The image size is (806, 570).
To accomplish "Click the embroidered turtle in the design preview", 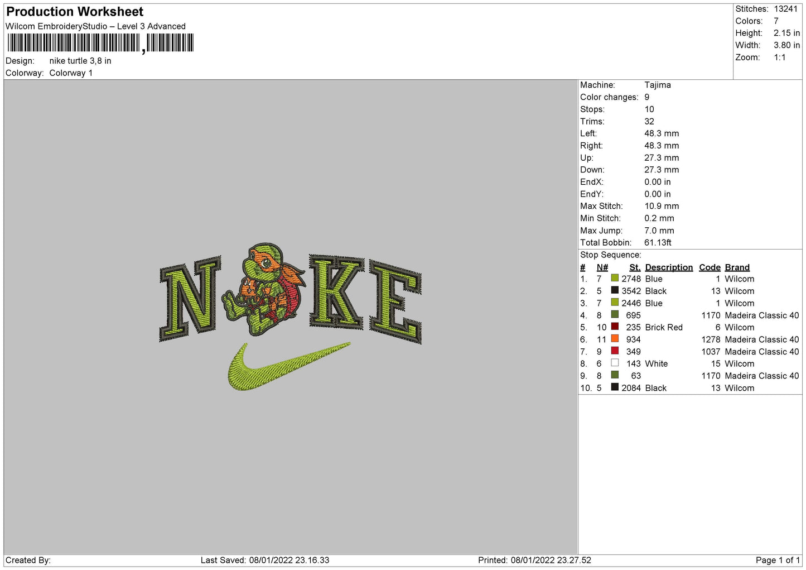I will click(264, 288).
